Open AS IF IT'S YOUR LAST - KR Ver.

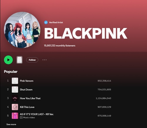37,114
